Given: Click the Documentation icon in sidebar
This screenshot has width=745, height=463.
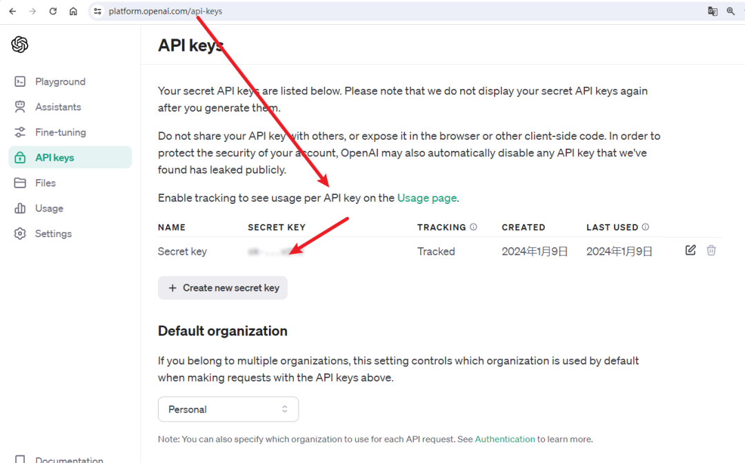Looking at the screenshot, I should (x=20, y=459).
